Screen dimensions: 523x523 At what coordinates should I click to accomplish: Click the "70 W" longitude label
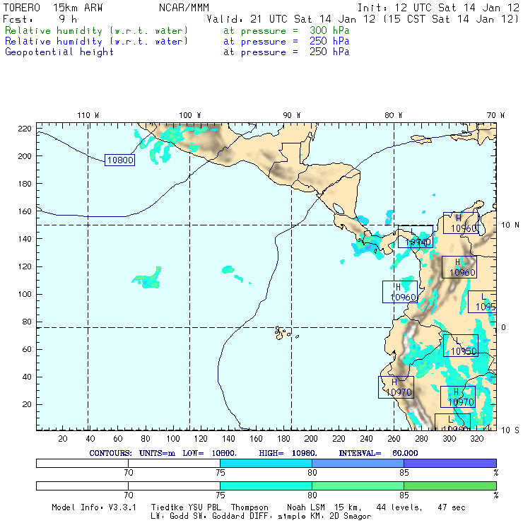(x=495, y=115)
